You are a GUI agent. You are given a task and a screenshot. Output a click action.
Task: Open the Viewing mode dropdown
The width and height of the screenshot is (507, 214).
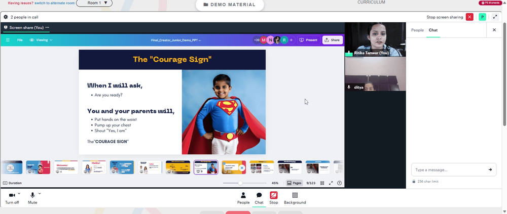(x=41, y=40)
